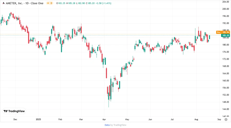Click the 152.00 price axis label
Screen dimensions: 231x128
point(226,95)
